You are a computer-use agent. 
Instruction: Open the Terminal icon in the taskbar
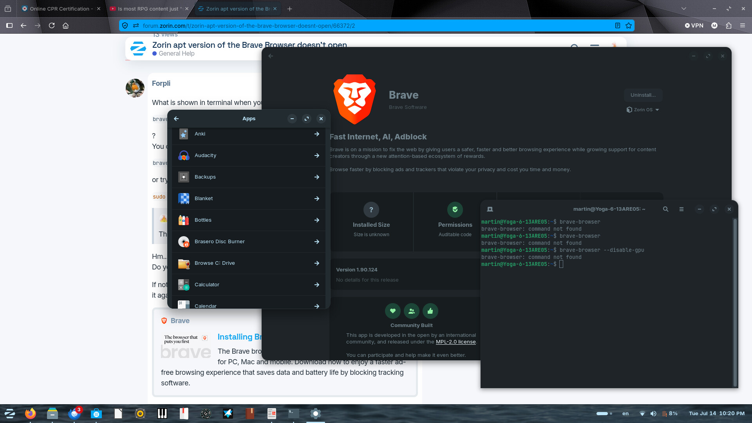(x=294, y=414)
